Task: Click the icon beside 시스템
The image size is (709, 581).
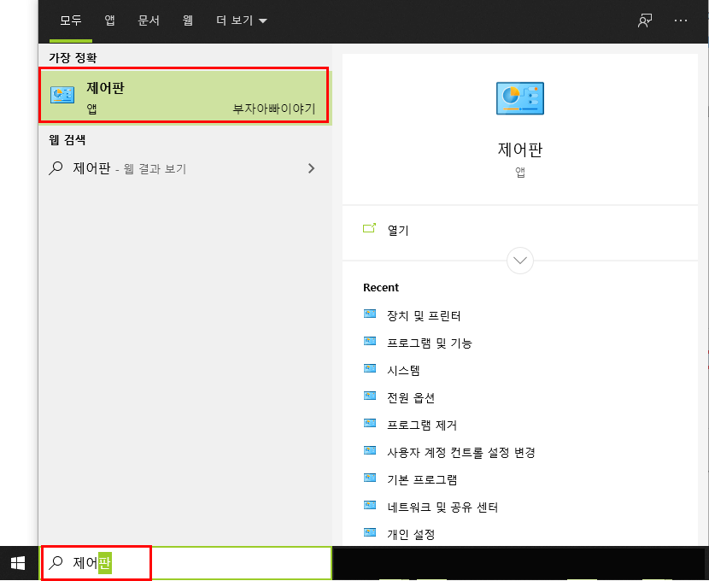Action: coord(370,368)
